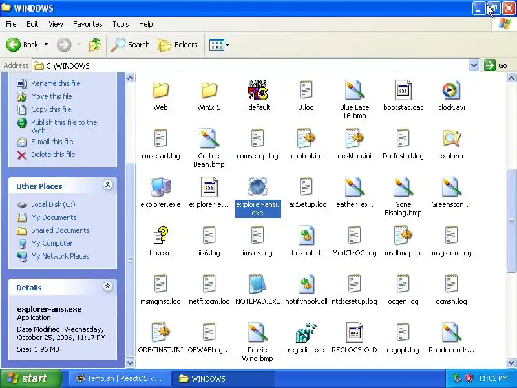Viewport: 517px width, 388px height.
Task: Open My Network Places link
Action: click(60, 256)
